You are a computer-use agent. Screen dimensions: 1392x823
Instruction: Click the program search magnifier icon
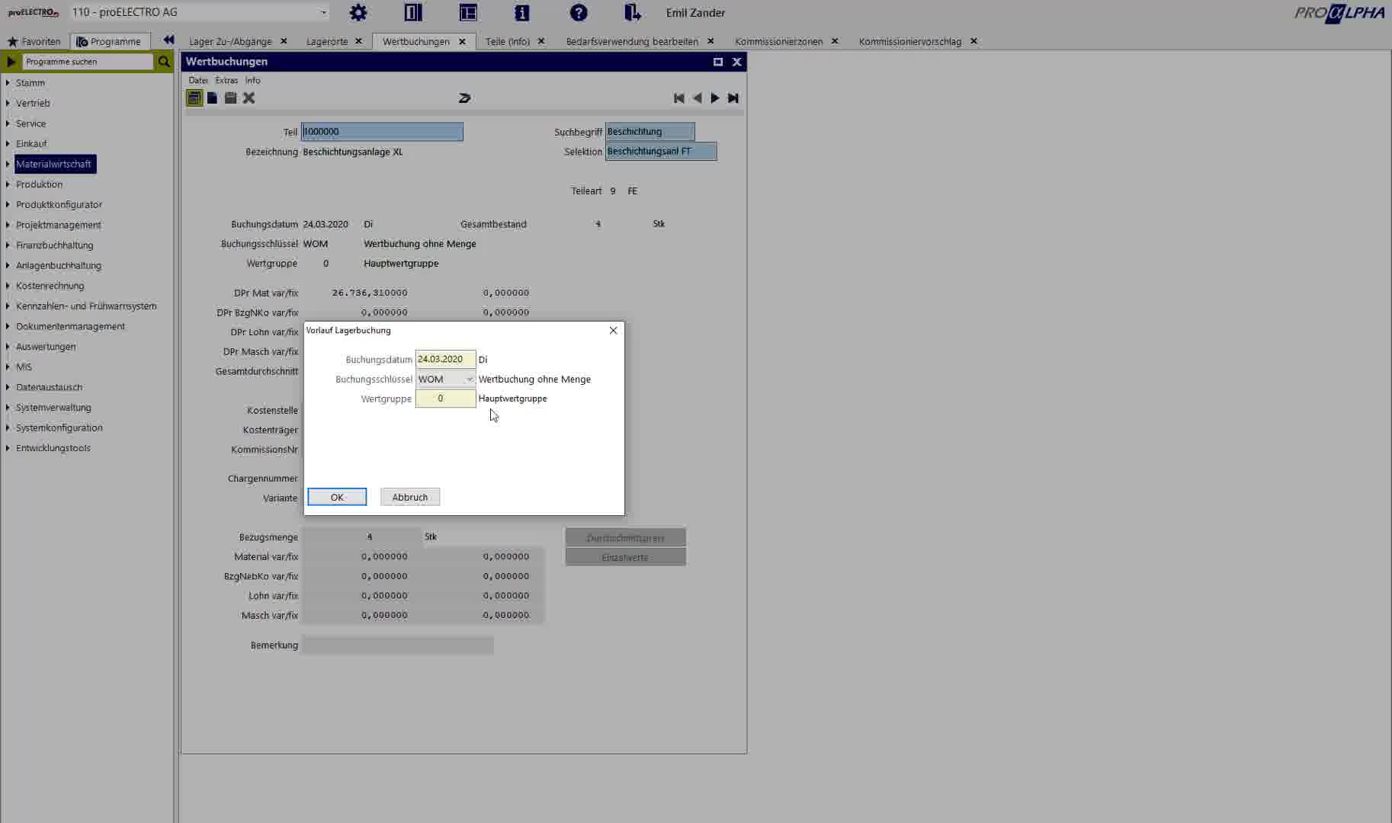tap(164, 62)
